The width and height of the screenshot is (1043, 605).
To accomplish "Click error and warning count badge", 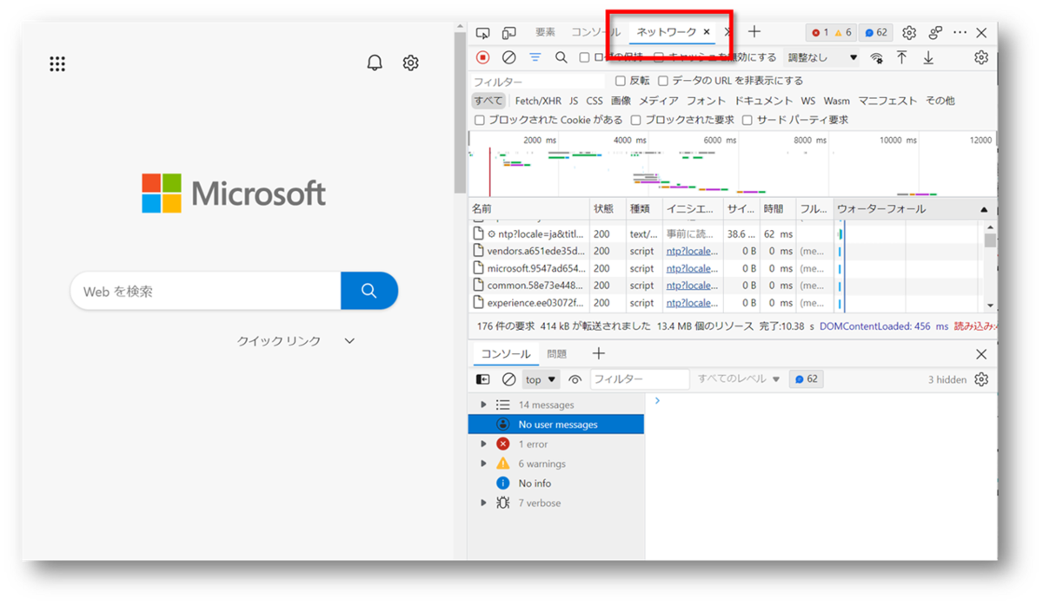I will click(832, 33).
